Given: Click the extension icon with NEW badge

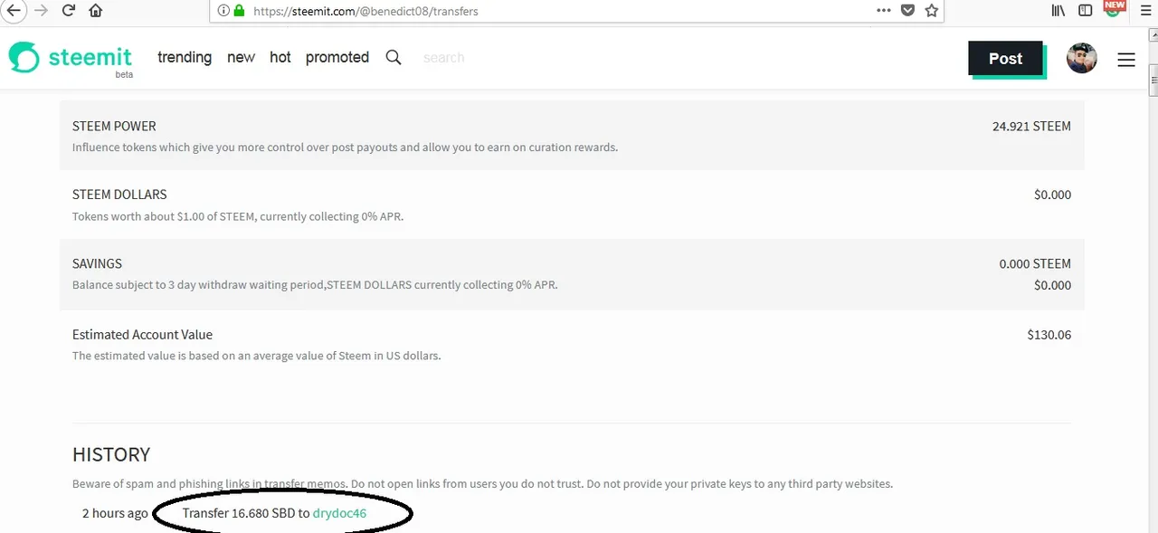Looking at the screenshot, I should [x=1115, y=9].
